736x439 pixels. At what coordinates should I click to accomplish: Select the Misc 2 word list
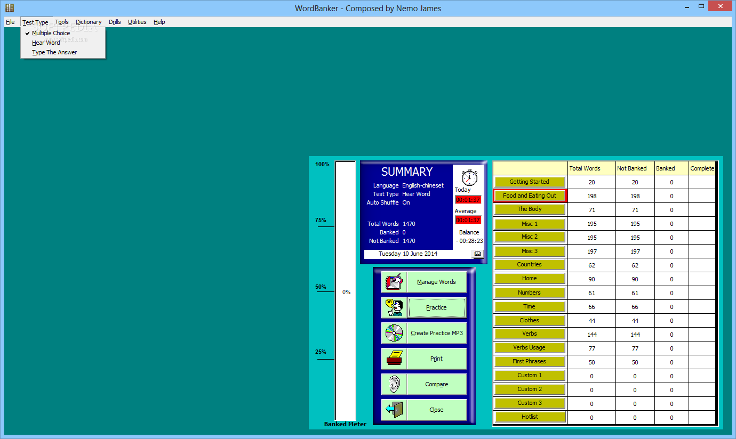(x=530, y=237)
